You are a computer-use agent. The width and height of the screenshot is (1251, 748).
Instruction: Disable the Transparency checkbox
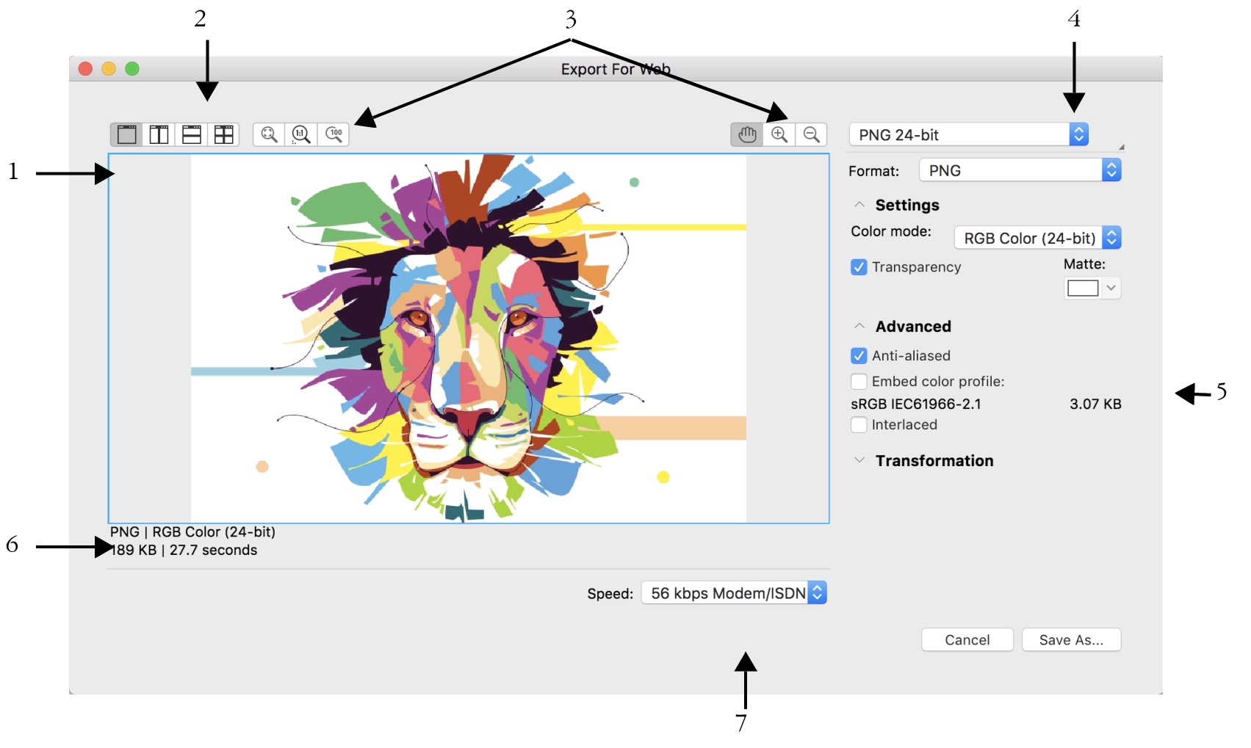pos(859,267)
